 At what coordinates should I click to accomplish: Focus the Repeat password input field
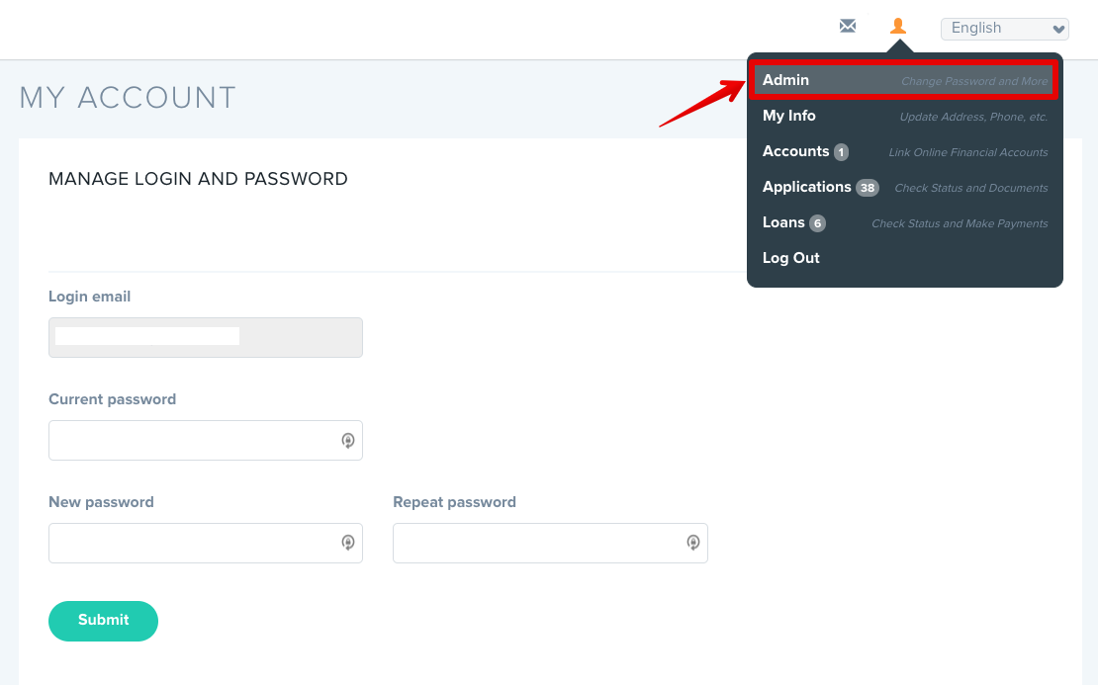550,543
